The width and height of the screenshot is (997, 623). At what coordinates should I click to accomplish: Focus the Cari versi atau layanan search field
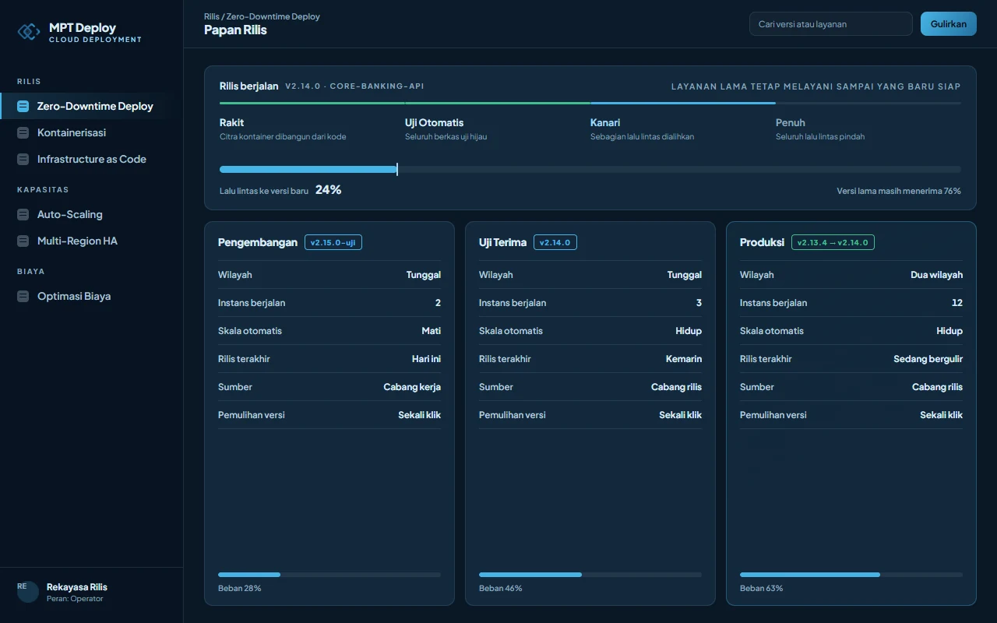pyautogui.click(x=830, y=24)
